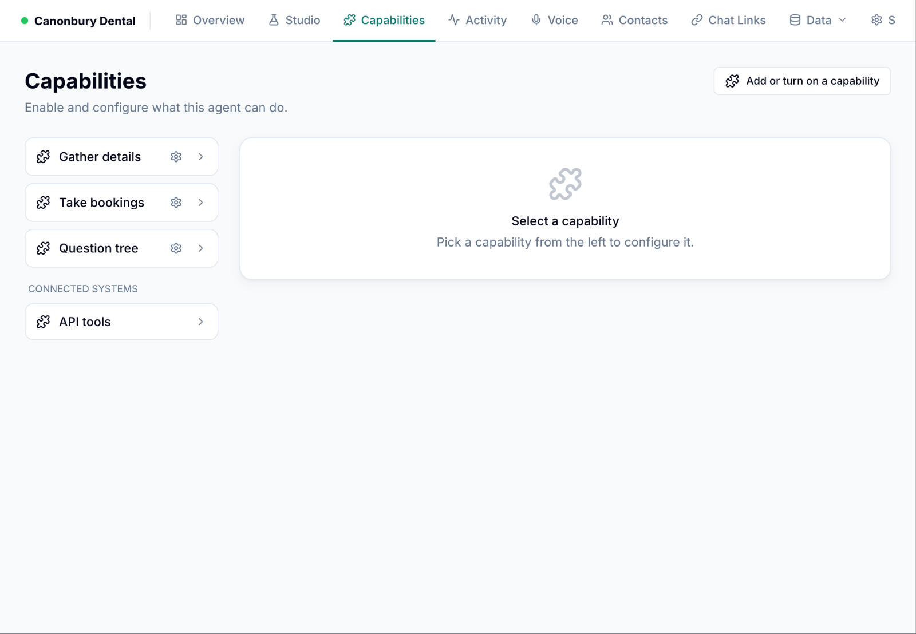This screenshot has height=634, width=916.
Task: Select the Take bookings capability label
Action: click(x=101, y=203)
